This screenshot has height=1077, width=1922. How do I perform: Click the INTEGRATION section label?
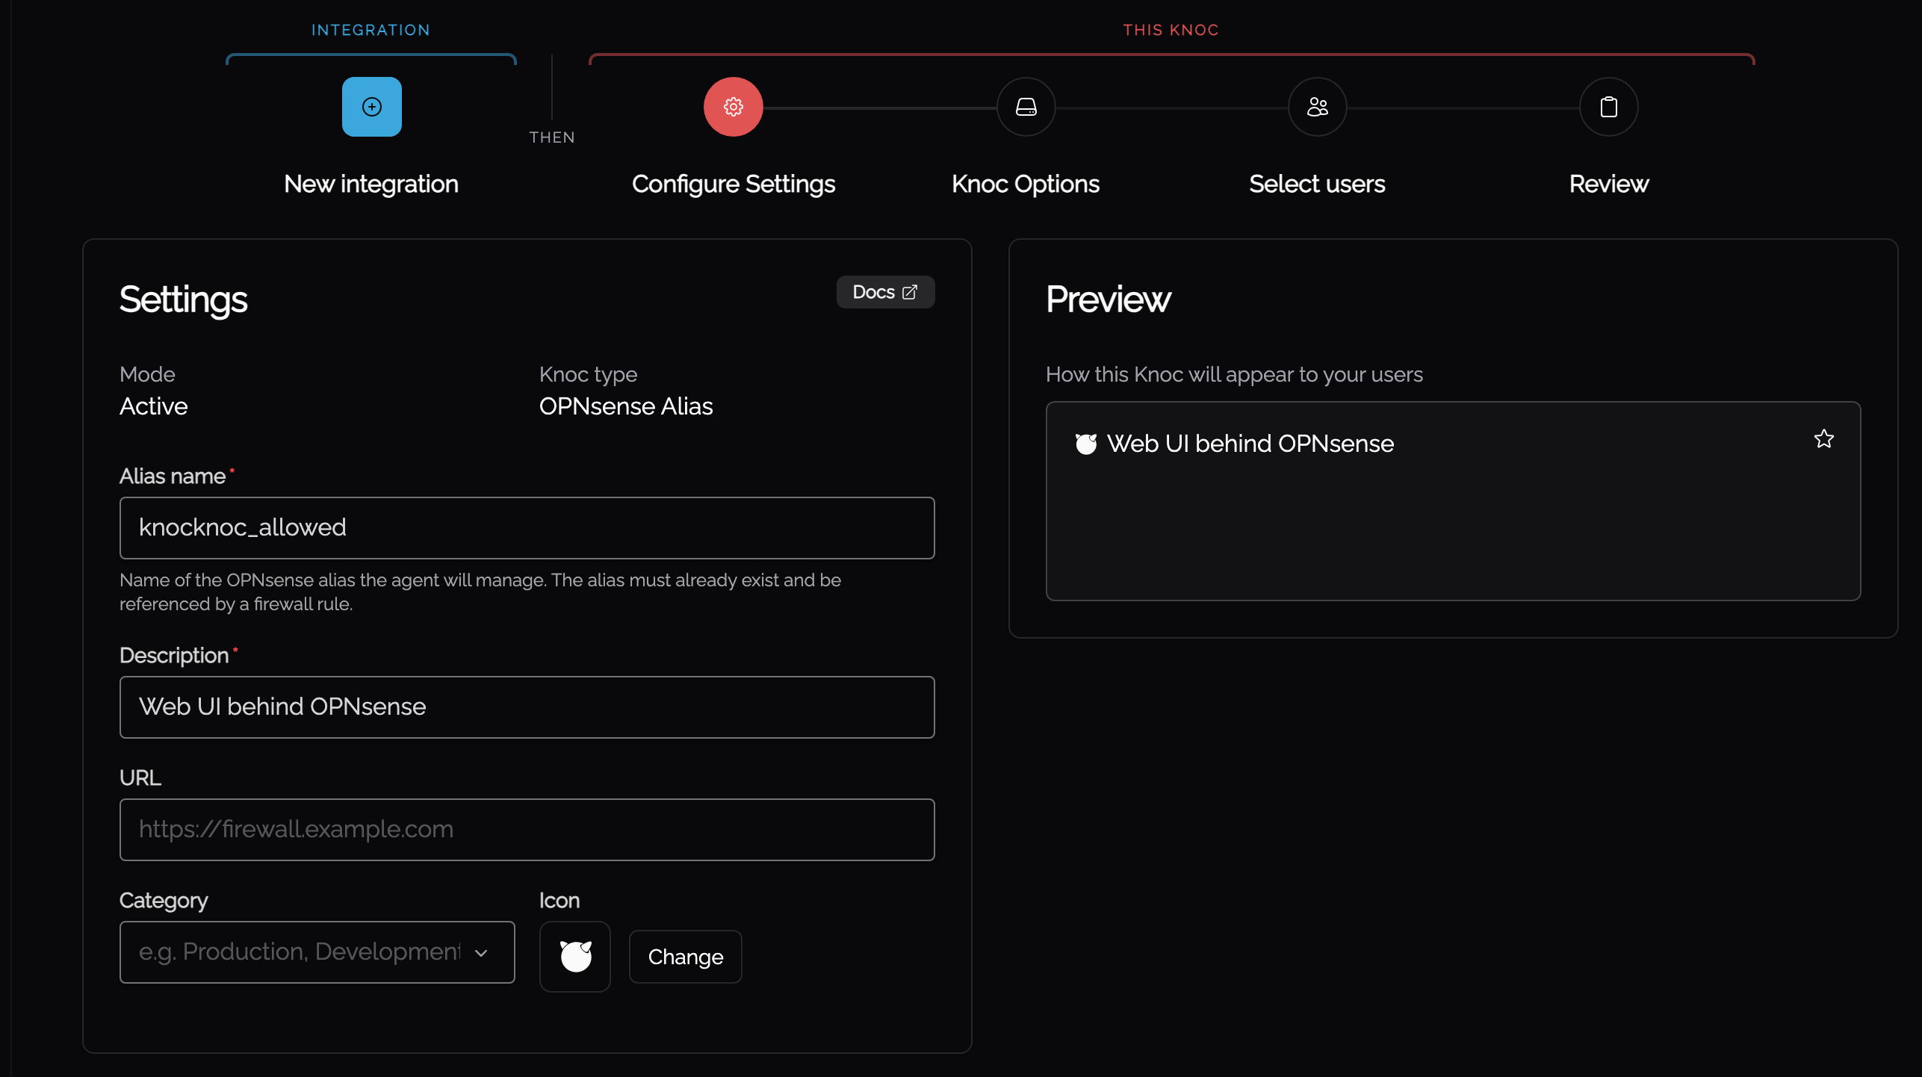(x=371, y=30)
